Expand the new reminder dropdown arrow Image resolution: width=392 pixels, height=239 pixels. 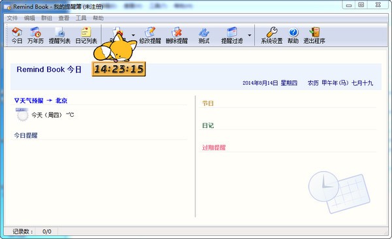[133, 35]
